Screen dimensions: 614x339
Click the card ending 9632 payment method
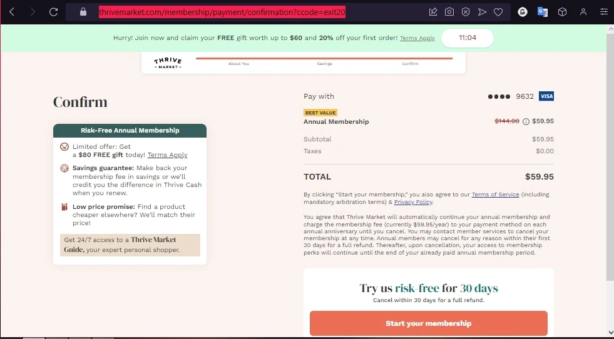point(511,96)
